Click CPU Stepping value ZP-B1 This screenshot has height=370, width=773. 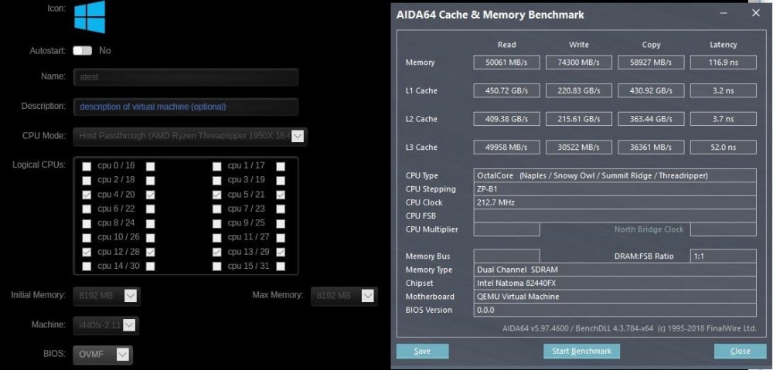click(x=615, y=189)
